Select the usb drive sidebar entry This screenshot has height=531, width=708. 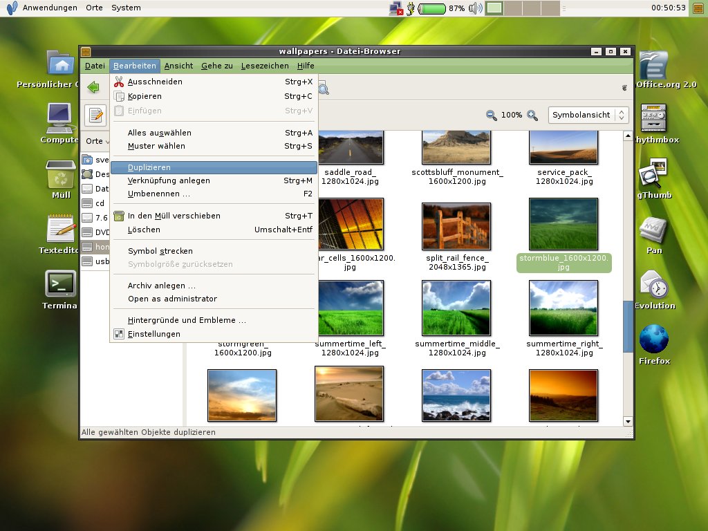(x=95, y=261)
